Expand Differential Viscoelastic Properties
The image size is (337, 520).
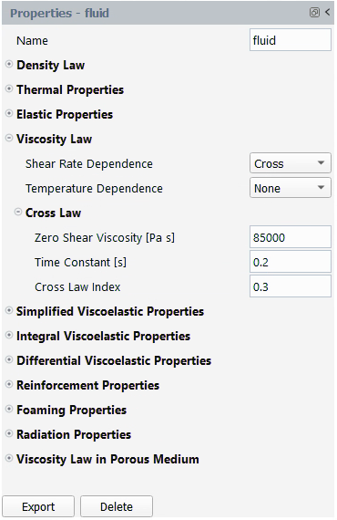click(9, 359)
